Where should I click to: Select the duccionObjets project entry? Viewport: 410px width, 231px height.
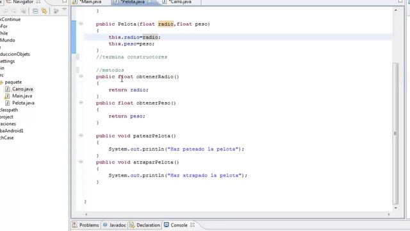[x=15, y=54]
